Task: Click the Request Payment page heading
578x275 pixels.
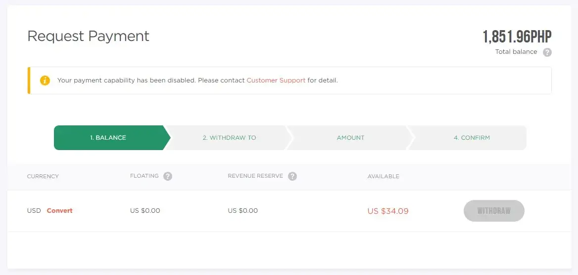Action: [x=88, y=36]
